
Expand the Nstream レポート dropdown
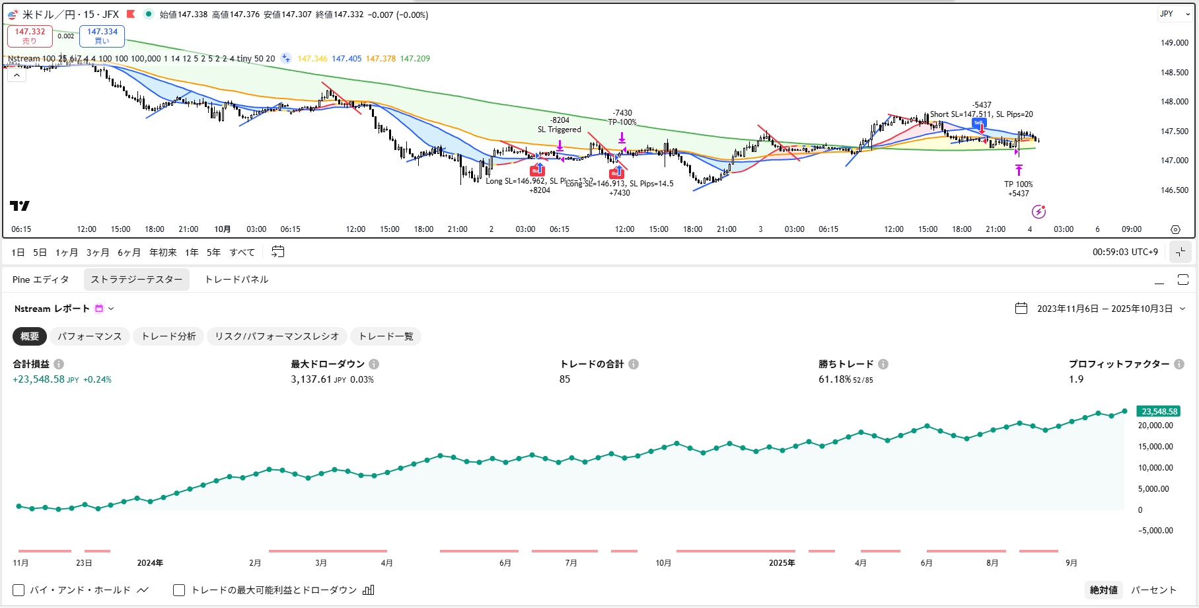111,309
